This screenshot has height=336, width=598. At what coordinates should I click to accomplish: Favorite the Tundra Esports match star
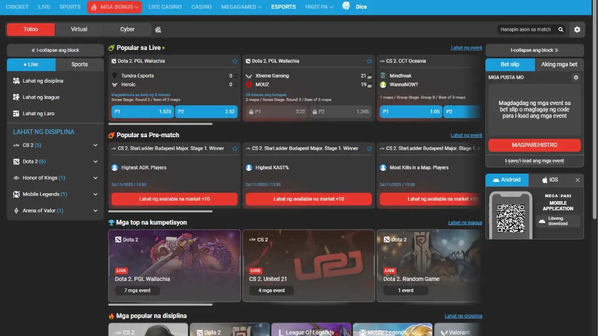point(235,61)
